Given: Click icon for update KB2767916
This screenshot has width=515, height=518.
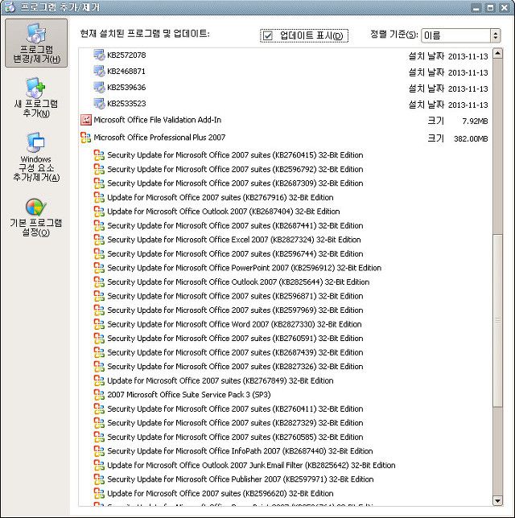Looking at the screenshot, I should pyautogui.click(x=99, y=197).
